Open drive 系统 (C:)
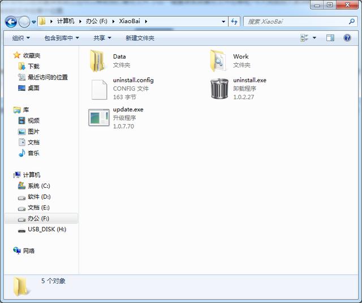 coord(39,186)
